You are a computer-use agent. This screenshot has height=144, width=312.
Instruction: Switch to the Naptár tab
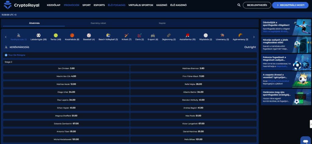162,23
